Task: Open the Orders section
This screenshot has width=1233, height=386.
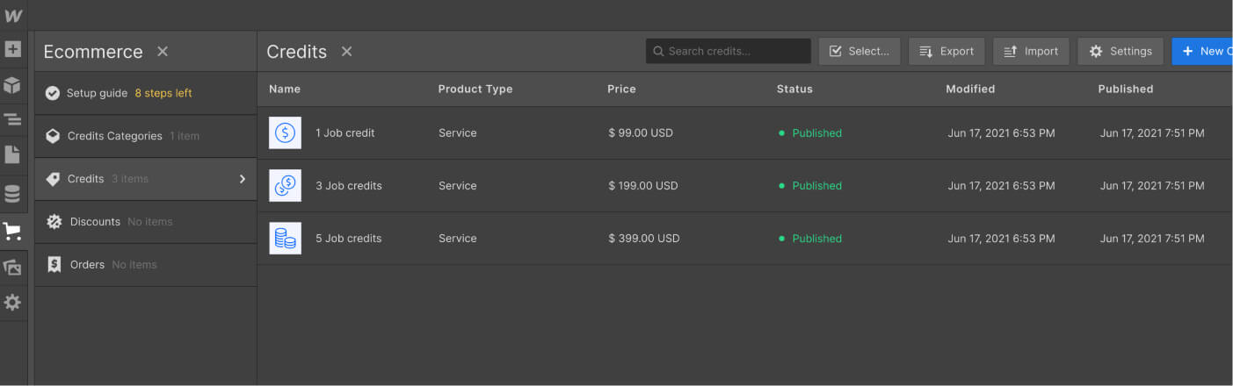Action: (x=87, y=265)
